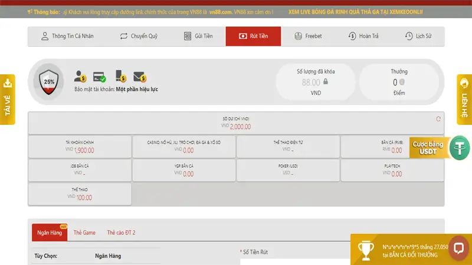Open the Lịch Sử history tab

click(418, 36)
